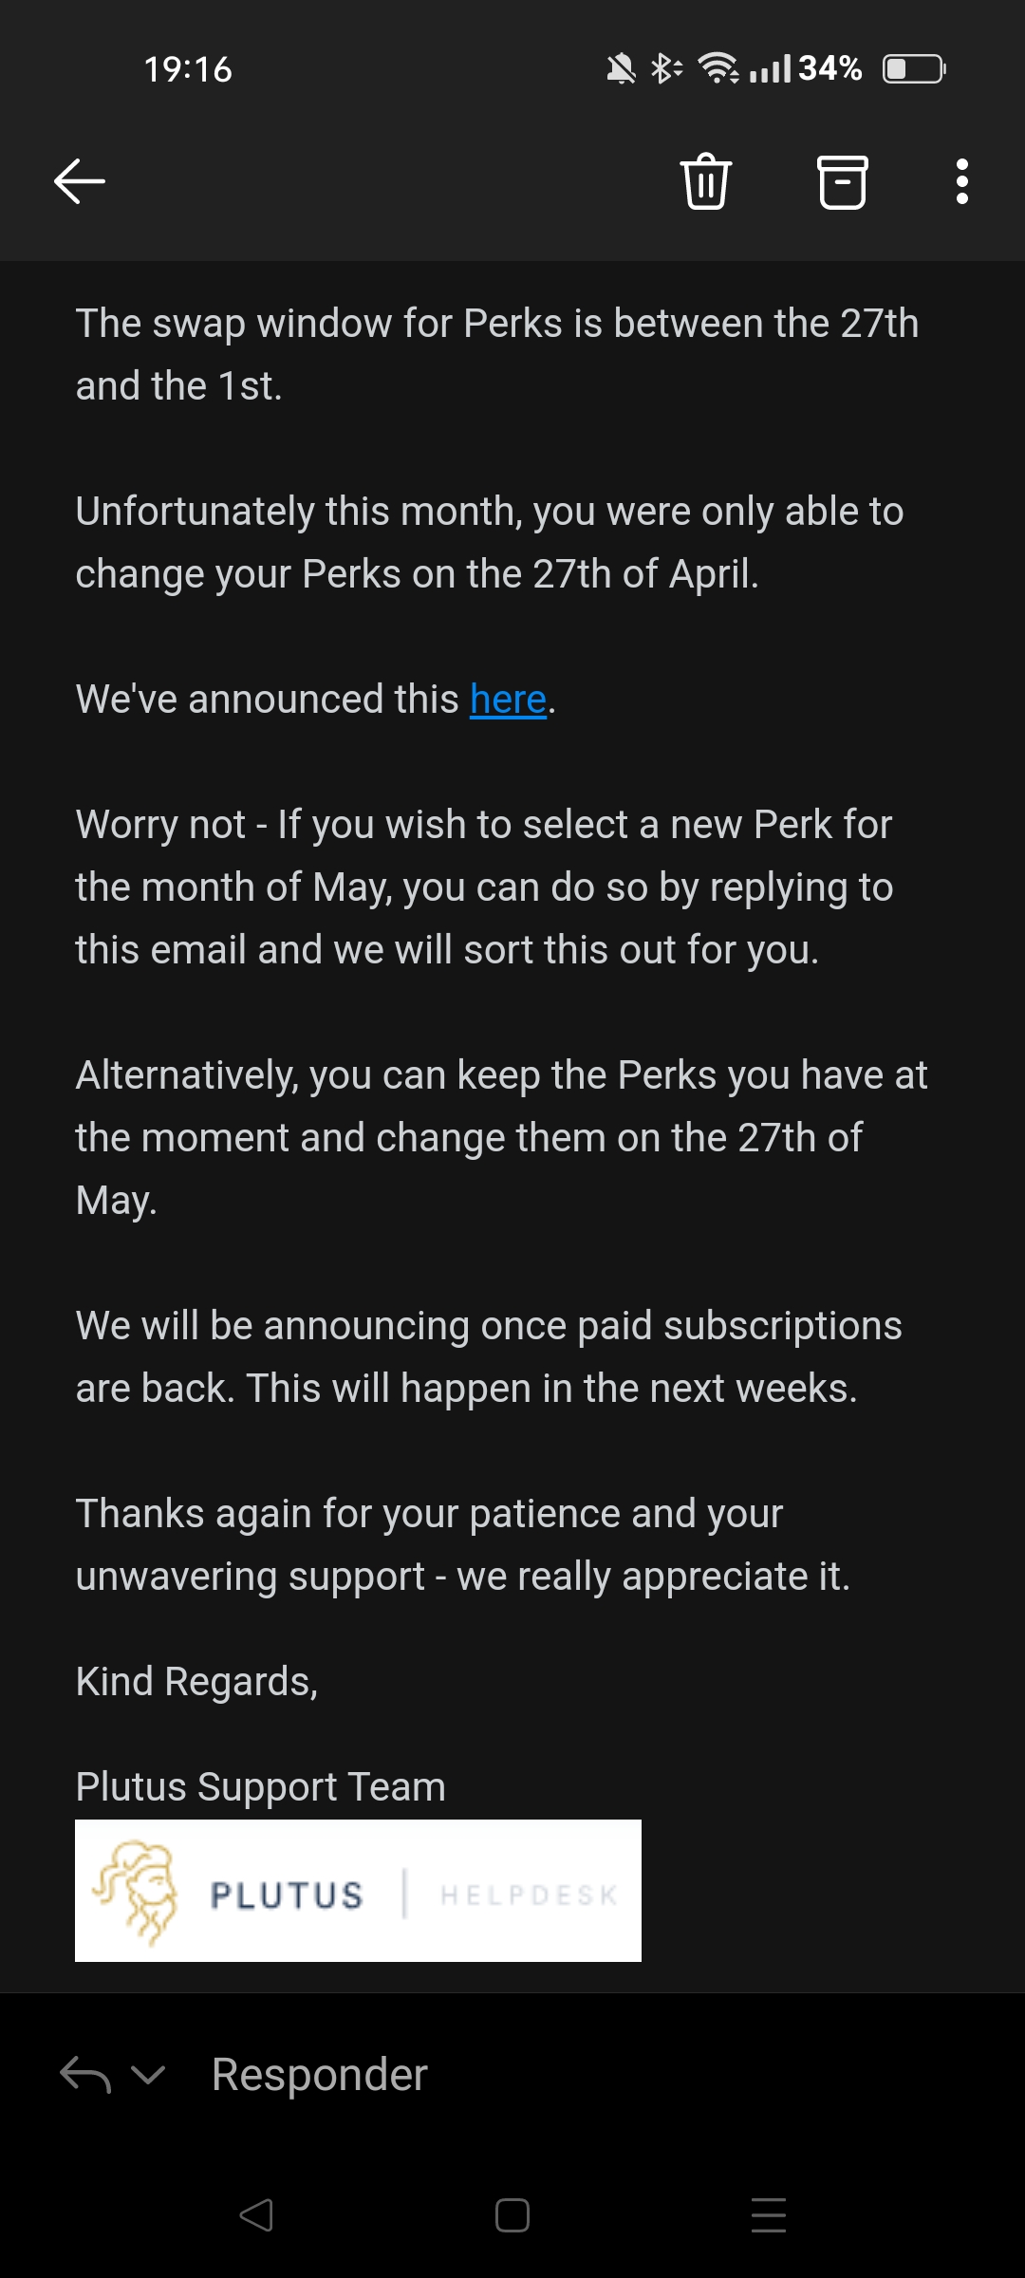Viewport: 1025px width, 2278px height.
Task: Tap the Responder reply field
Action: 320,2075
